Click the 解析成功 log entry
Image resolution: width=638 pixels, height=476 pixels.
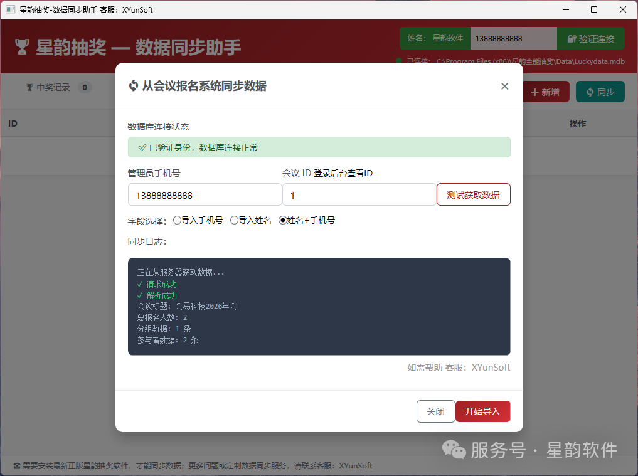click(157, 295)
